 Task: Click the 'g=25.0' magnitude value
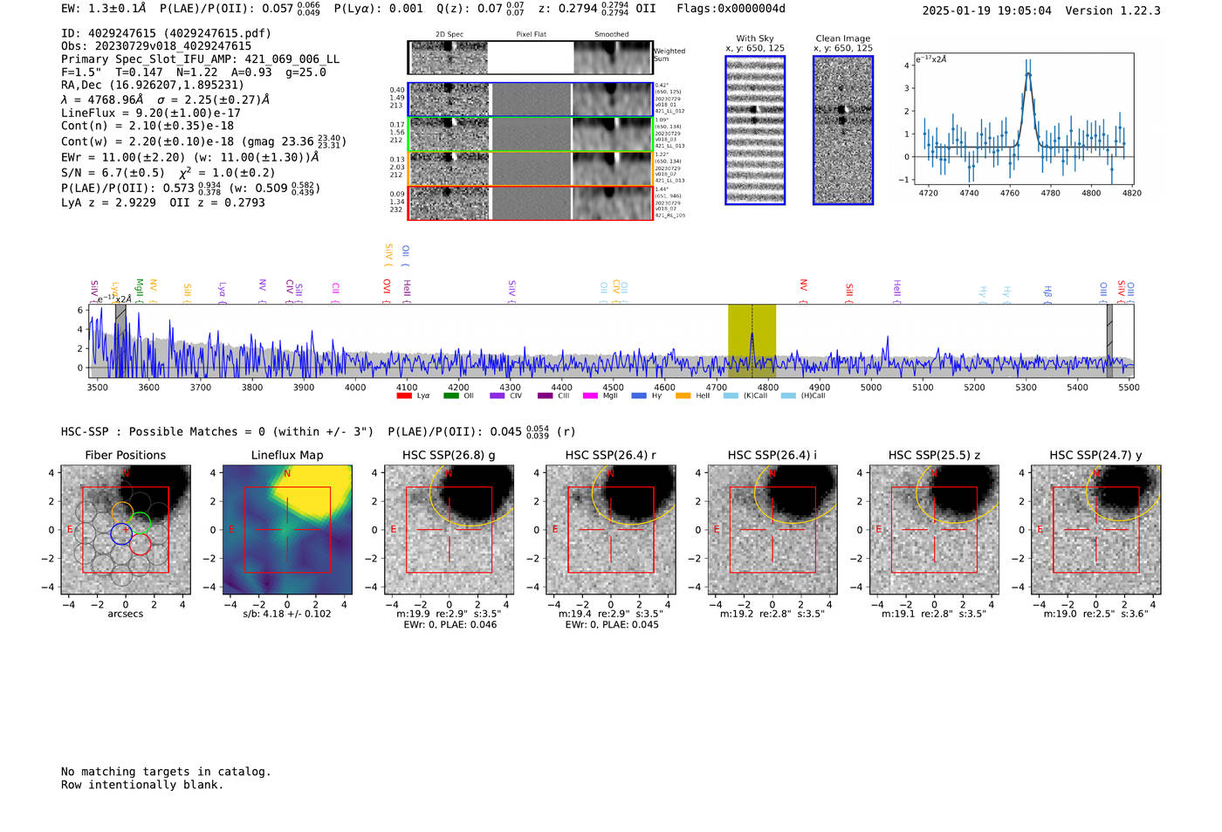click(305, 72)
